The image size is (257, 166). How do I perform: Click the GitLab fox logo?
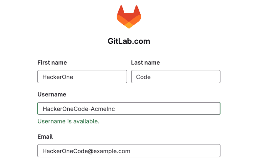click(129, 17)
